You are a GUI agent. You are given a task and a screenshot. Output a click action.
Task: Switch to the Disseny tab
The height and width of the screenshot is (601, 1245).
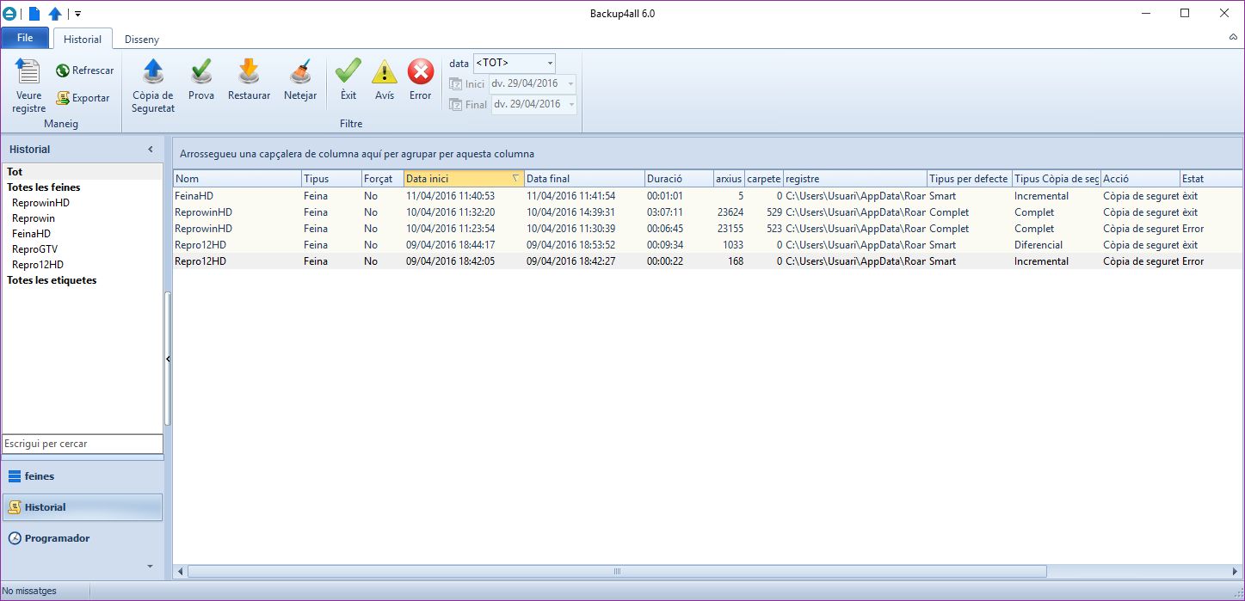(142, 40)
